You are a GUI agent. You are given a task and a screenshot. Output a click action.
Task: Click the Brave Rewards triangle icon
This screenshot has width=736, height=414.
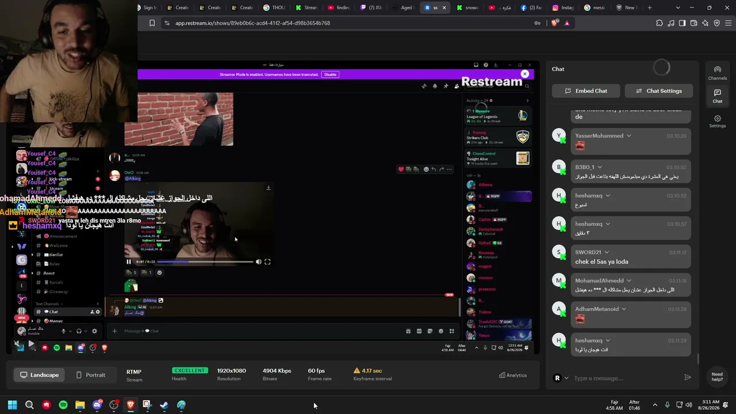567,23
